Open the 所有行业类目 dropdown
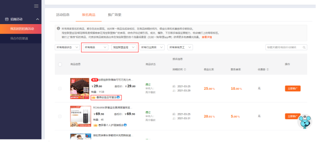 tap(152, 47)
